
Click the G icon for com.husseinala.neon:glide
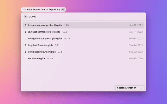click(x=26, y=52)
